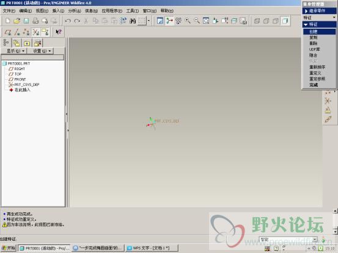Viewport: 338px width, 253px height.
Task: Click the Print icon
Action: (35, 21)
